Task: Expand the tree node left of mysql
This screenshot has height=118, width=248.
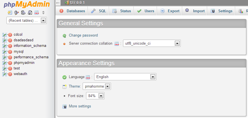Action: [5, 52]
